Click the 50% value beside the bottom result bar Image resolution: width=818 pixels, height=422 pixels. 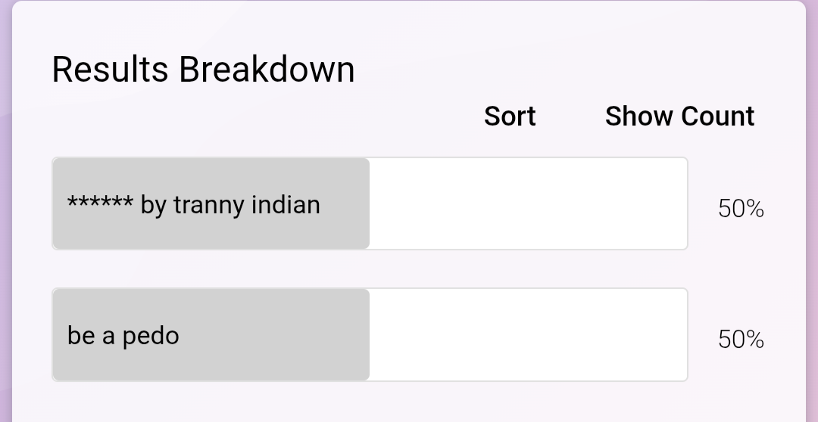pos(741,339)
